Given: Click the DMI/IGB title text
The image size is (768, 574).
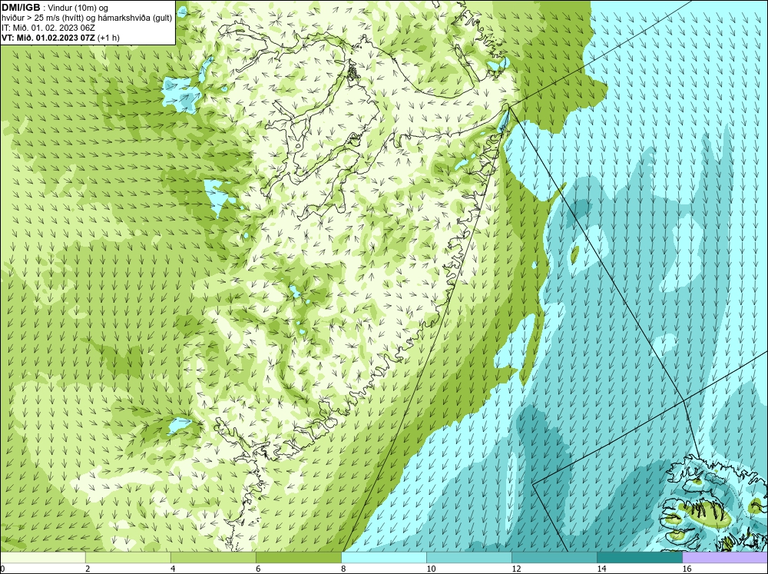Looking at the screenshot, I should point(21,8).
